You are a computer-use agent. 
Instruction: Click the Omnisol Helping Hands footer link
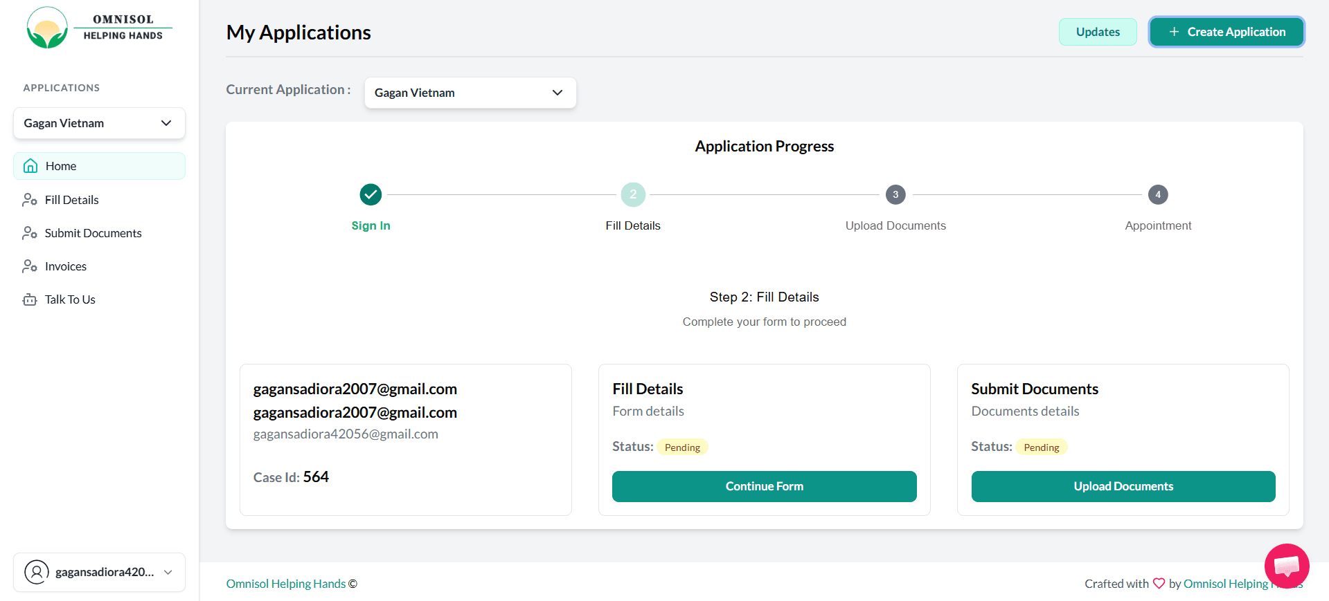(285, 584)
